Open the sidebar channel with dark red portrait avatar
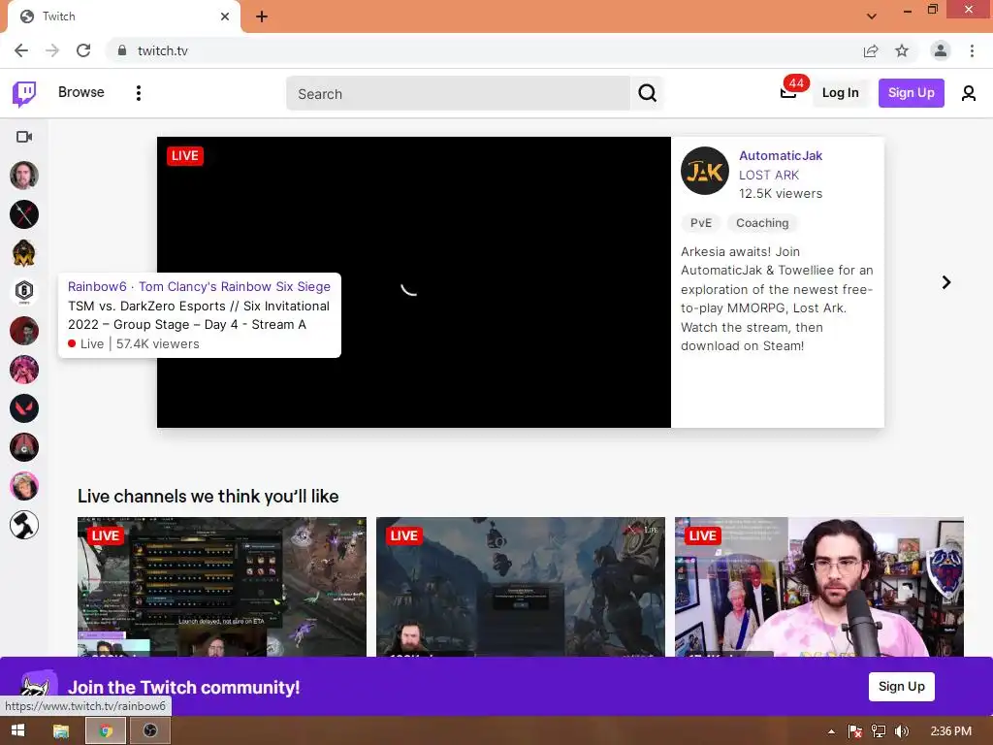This screenshot has height=745, width=993. point(24,331)
